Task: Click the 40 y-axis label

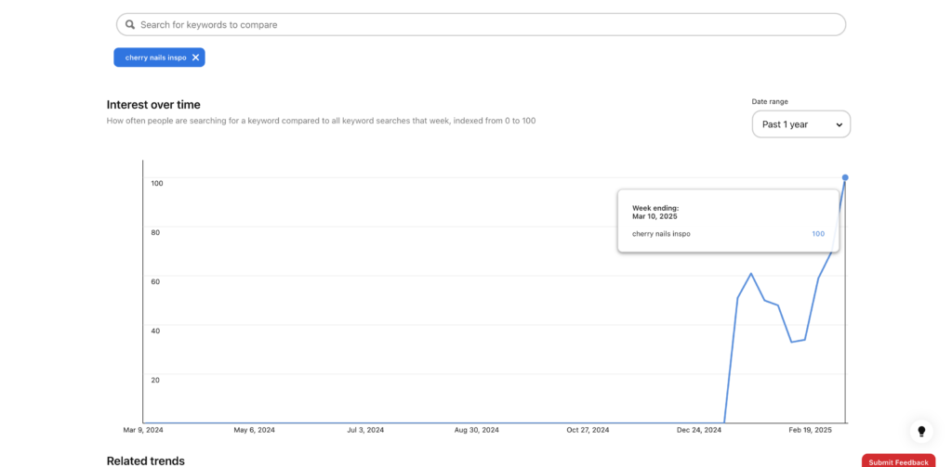Action: tap(155, 331)
